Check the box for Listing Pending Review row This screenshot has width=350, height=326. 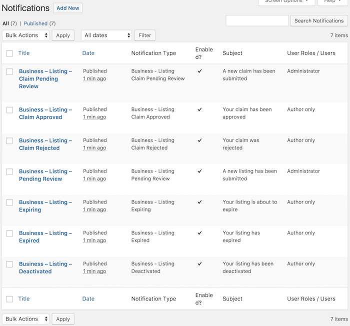point(9,171)
